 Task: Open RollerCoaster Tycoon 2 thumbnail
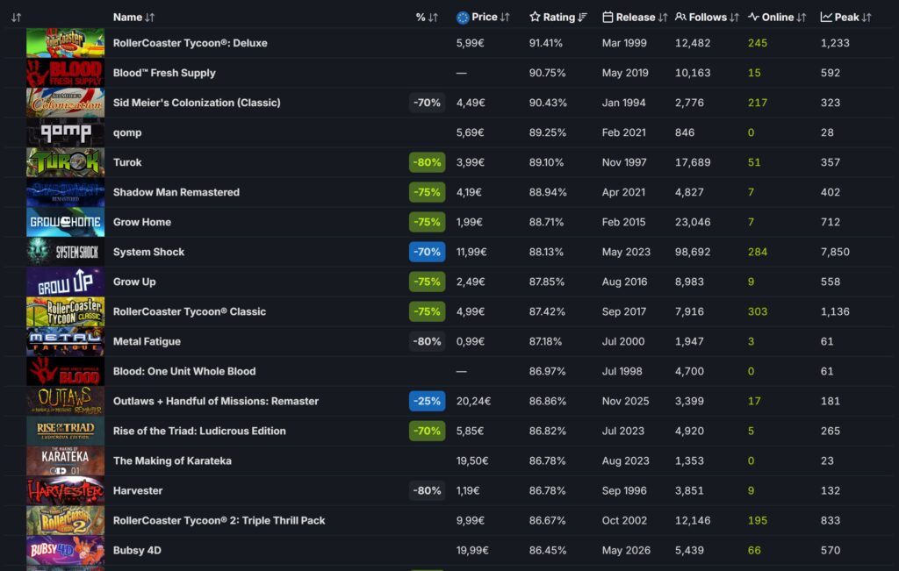point(65,520)
